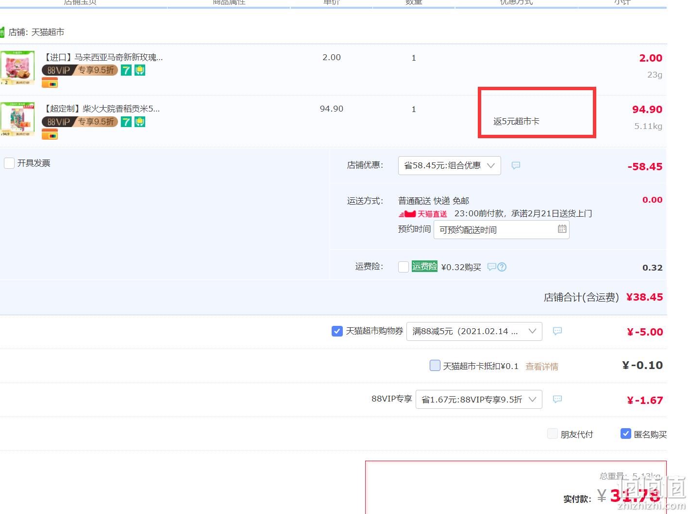Viewport: 690px width, 514px height.
Task: Click the biscuit subtotal 2.00 in red
Action: pyautogui.click(x=651, y=58)
